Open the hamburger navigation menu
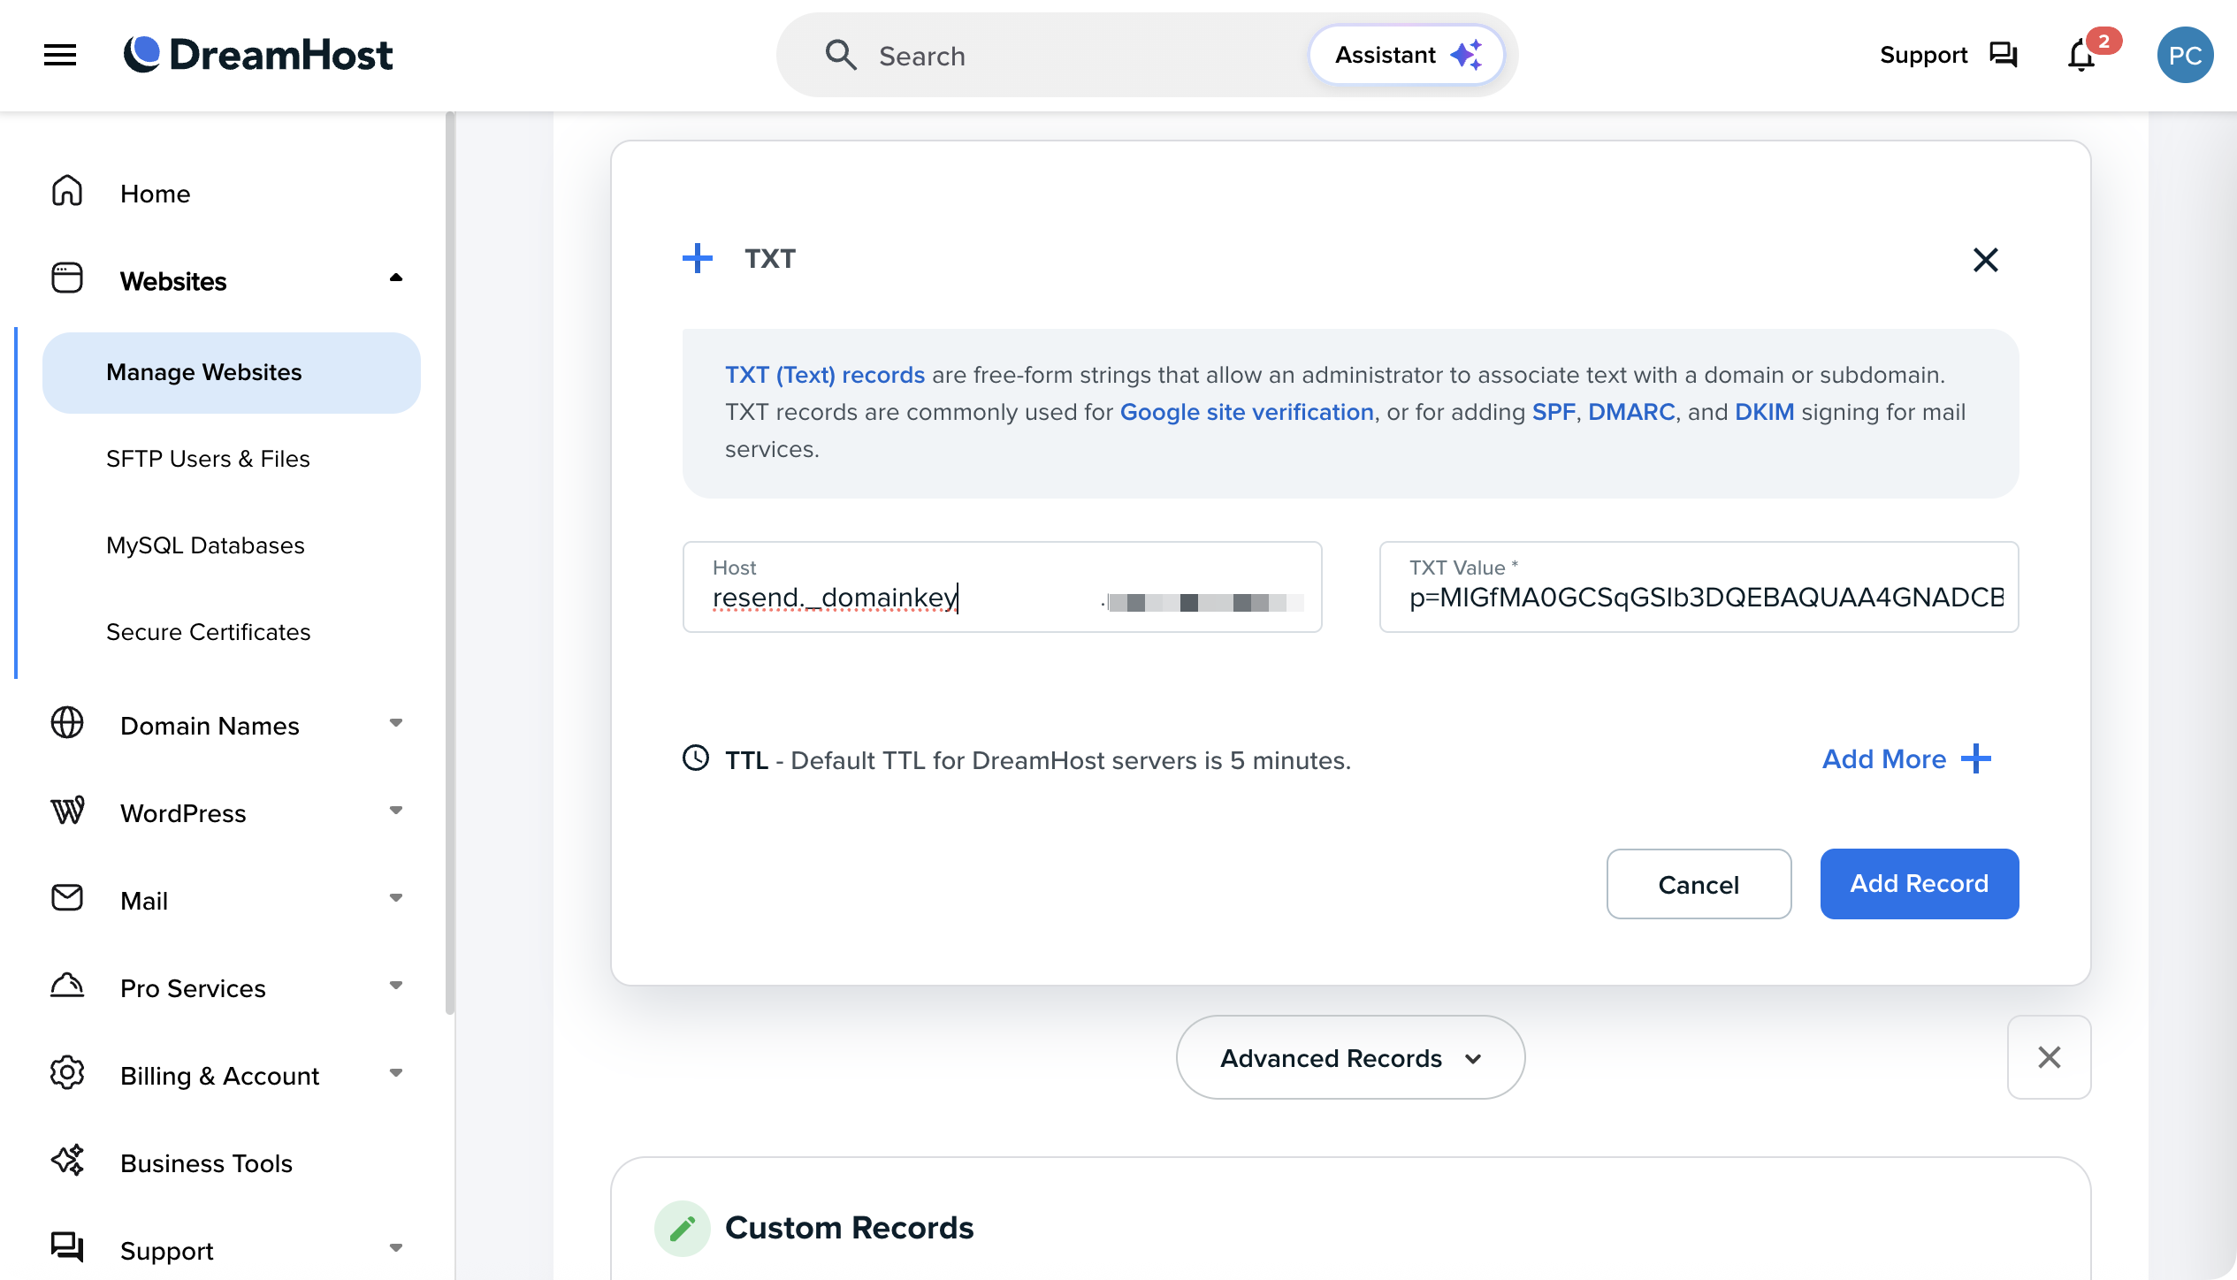This screenshot has width=2237, height=1280. coord(58,55)
